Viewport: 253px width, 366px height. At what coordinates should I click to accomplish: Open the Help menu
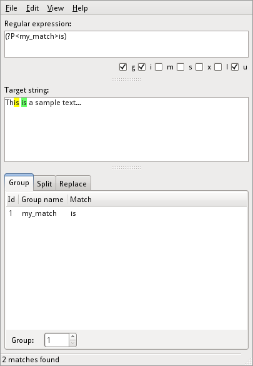pyautogui.click(x=80, y=8)
